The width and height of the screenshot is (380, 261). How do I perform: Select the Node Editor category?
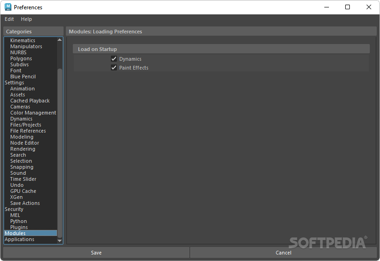pos(25,143)
